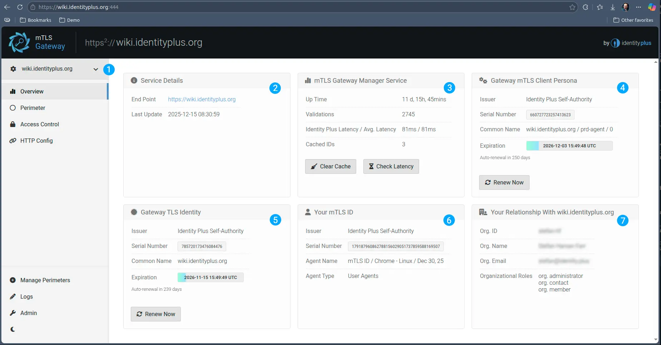Click the mTLS Gateway logo icon
661x345 pixels.
click(19, 42)
